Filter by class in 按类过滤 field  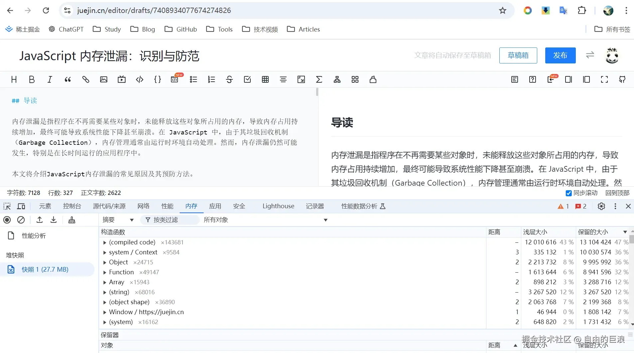(170, 220)
